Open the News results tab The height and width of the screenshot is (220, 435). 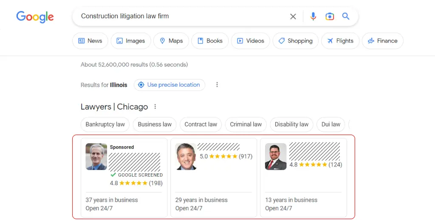point(90,41)
